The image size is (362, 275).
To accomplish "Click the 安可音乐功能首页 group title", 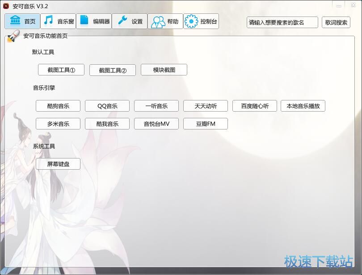I will [46, 36].
